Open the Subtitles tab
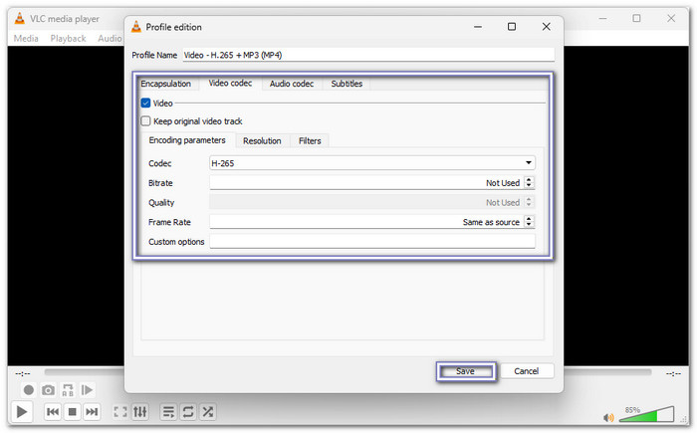 click(347, 84)
